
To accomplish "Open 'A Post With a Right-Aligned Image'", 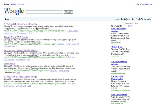I will tap(21, 77).
